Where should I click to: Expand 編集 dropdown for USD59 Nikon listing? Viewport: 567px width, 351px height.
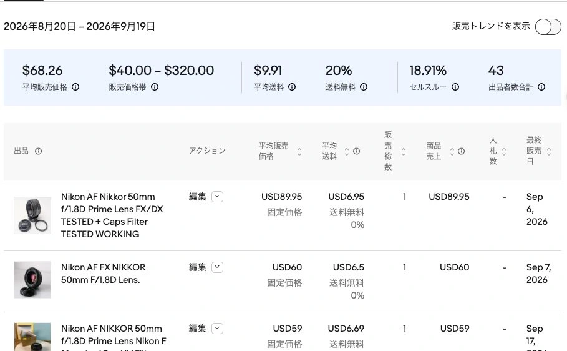[217, 329]
